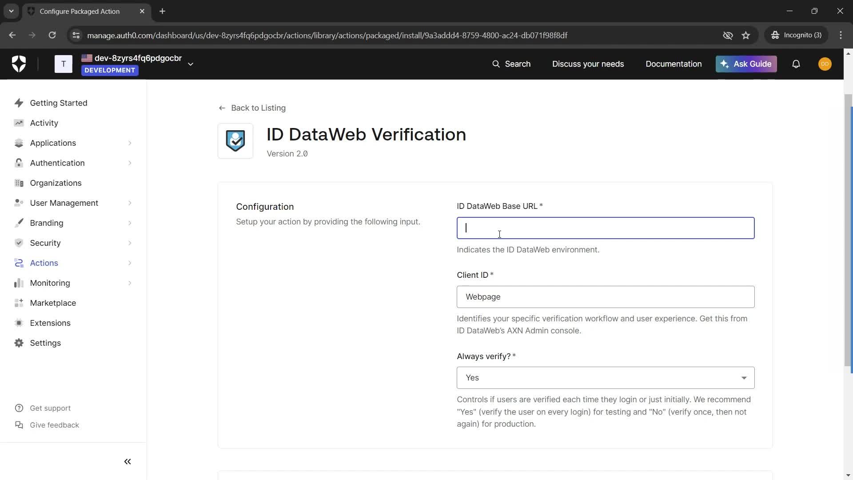
Task: Click Discuss your needs link
Action: (x=588, y=64)
